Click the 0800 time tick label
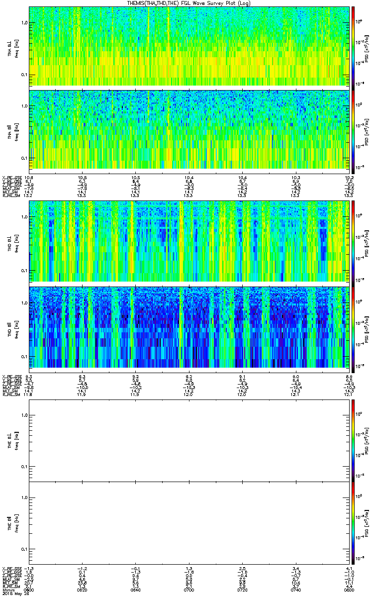Screen dimensions: 373x597 point(349,590)
